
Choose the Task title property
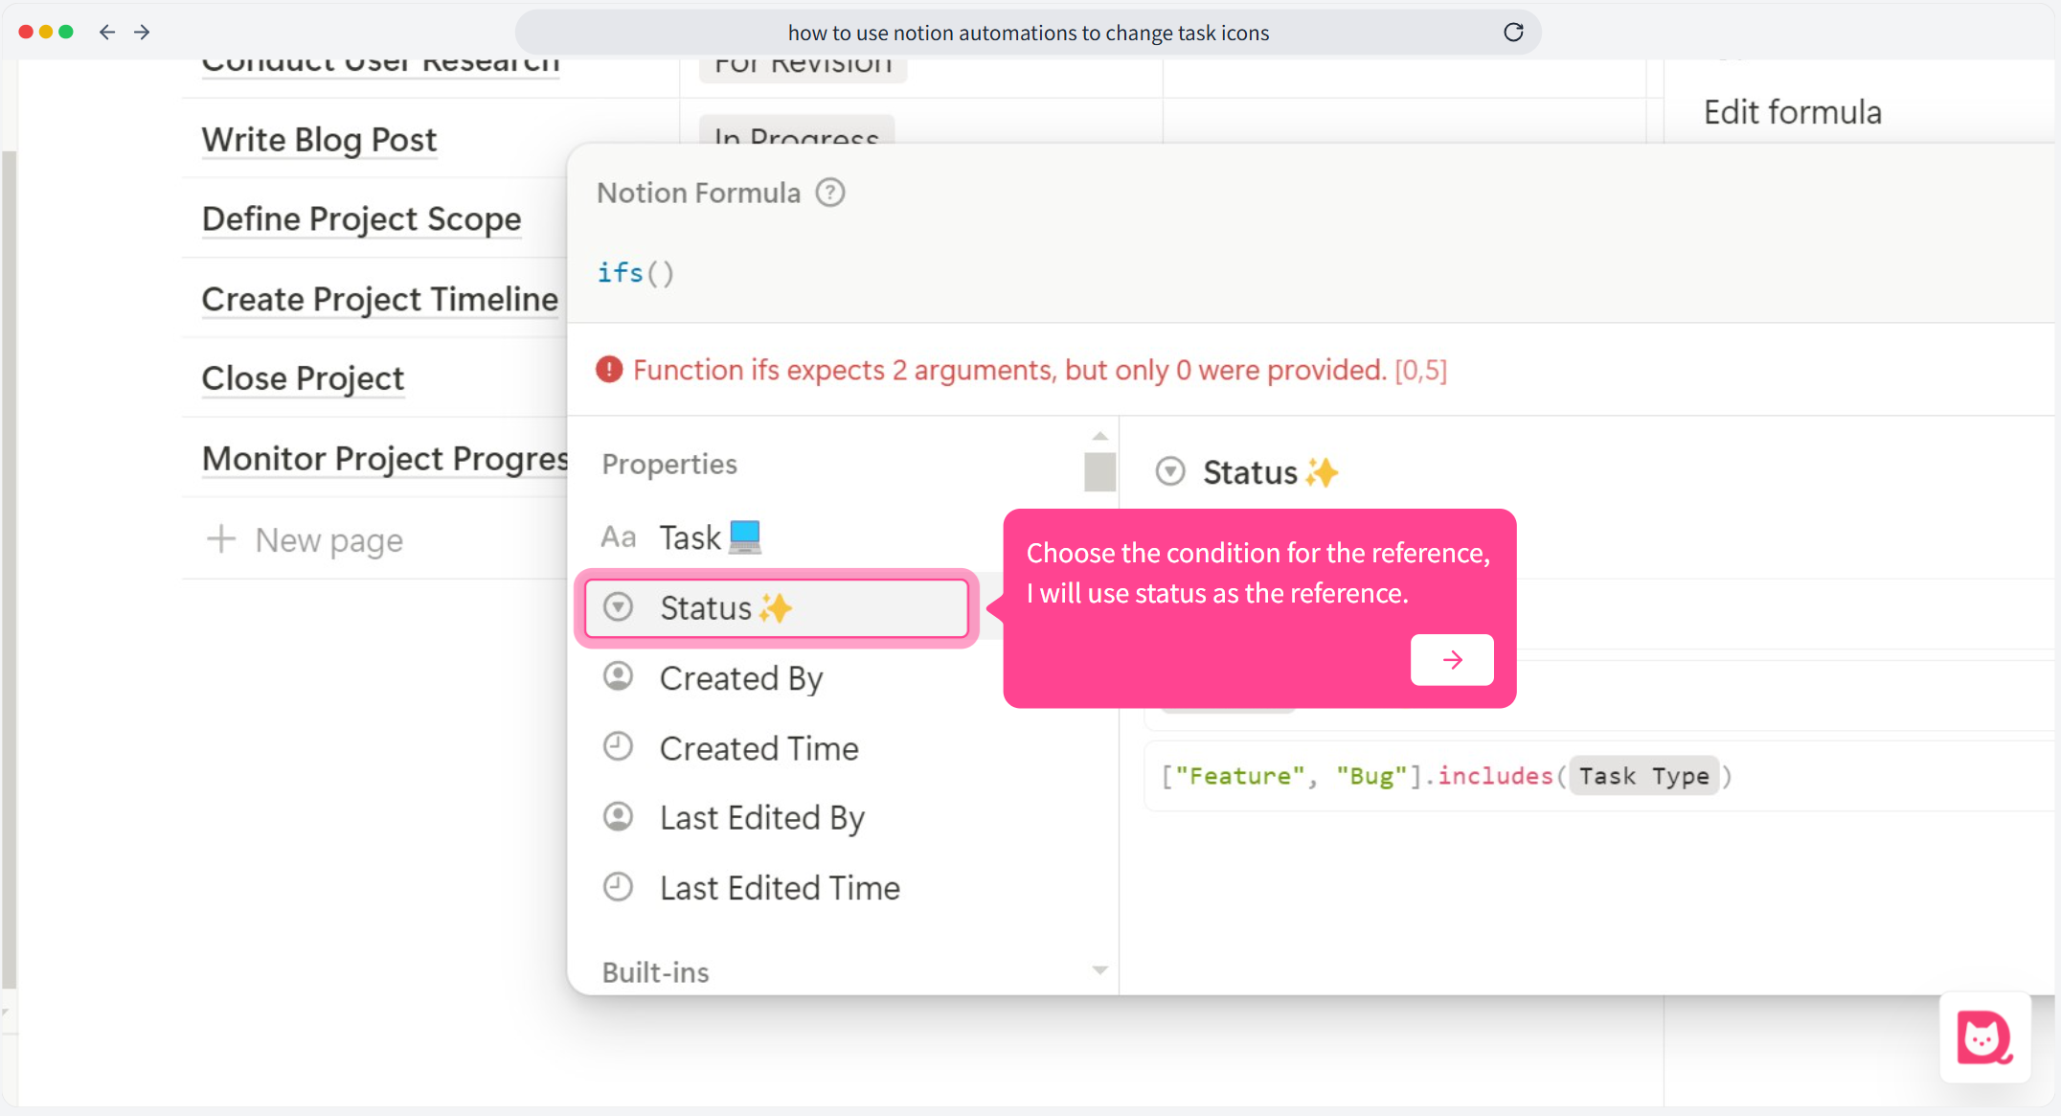[x=709, y=537]
